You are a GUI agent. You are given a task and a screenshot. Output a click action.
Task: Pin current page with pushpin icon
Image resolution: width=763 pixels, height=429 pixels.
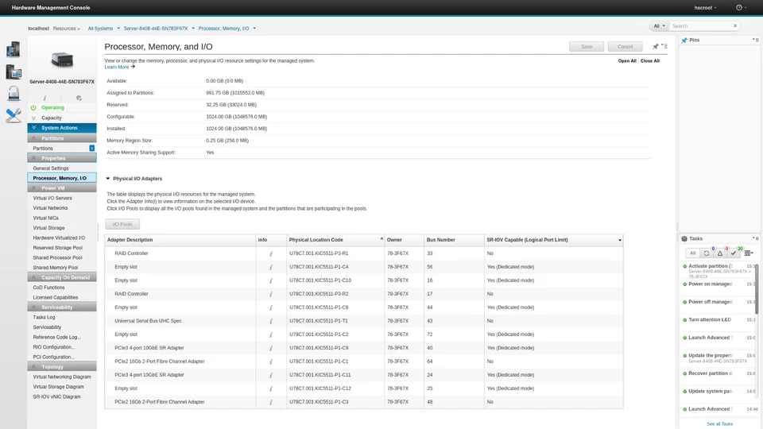[x=656, y=46]
